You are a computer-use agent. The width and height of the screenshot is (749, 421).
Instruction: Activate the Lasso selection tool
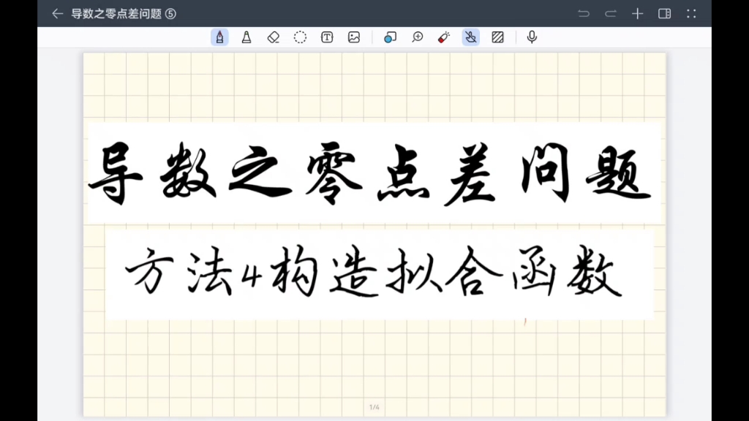pyautogui.click(x=300, y=37)
